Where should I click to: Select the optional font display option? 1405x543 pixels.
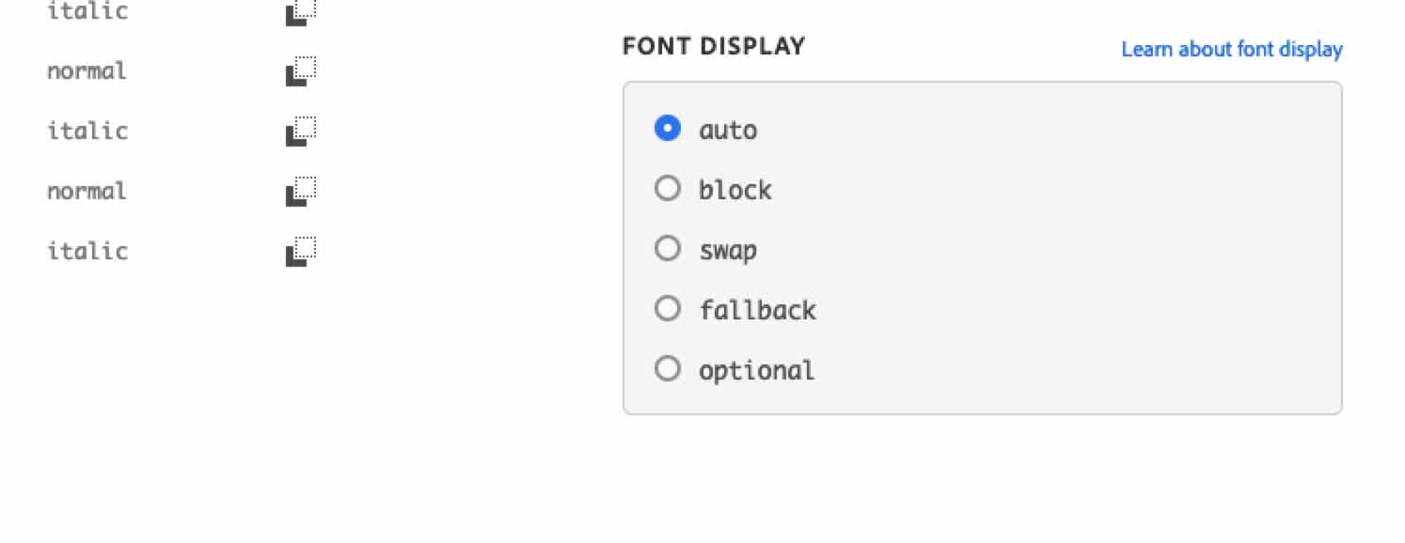(x=668, y=369)
